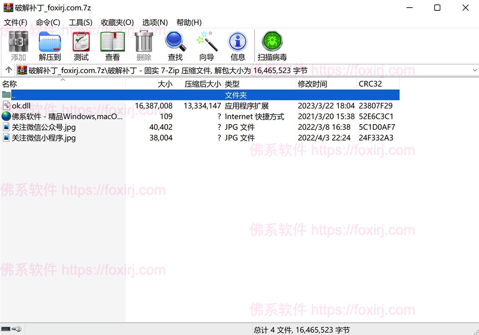The image size is (479, 335).
Task: Open the Tools (工具) menu
Action: pos(80,22)
